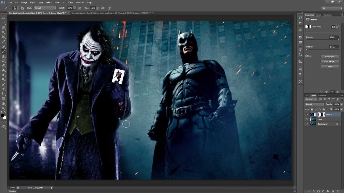Select the Quick Selection tool

click(3, 32)
